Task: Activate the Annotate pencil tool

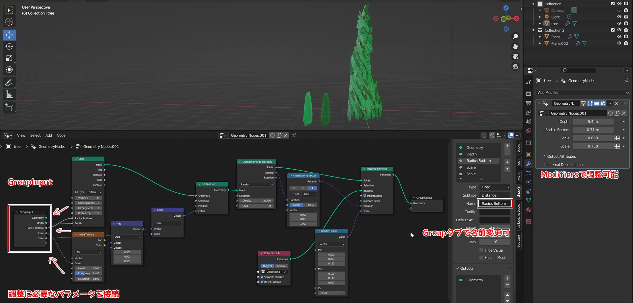Action: click(9, 83)
